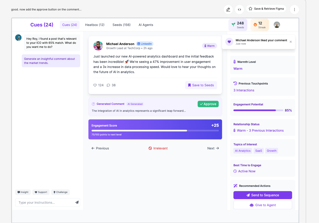Advance to the Next cue
The image size is (319, 223).
click(213, 148)
